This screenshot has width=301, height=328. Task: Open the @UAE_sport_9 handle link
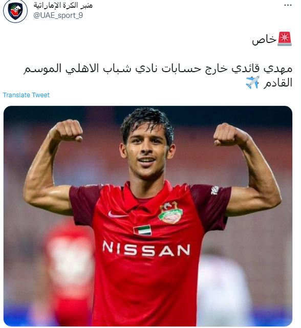(x=58, y=15)
